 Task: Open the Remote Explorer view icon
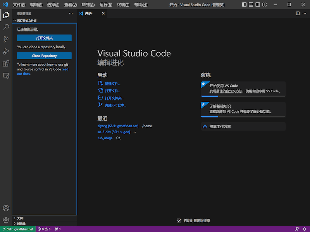click(x=6, y=76)
